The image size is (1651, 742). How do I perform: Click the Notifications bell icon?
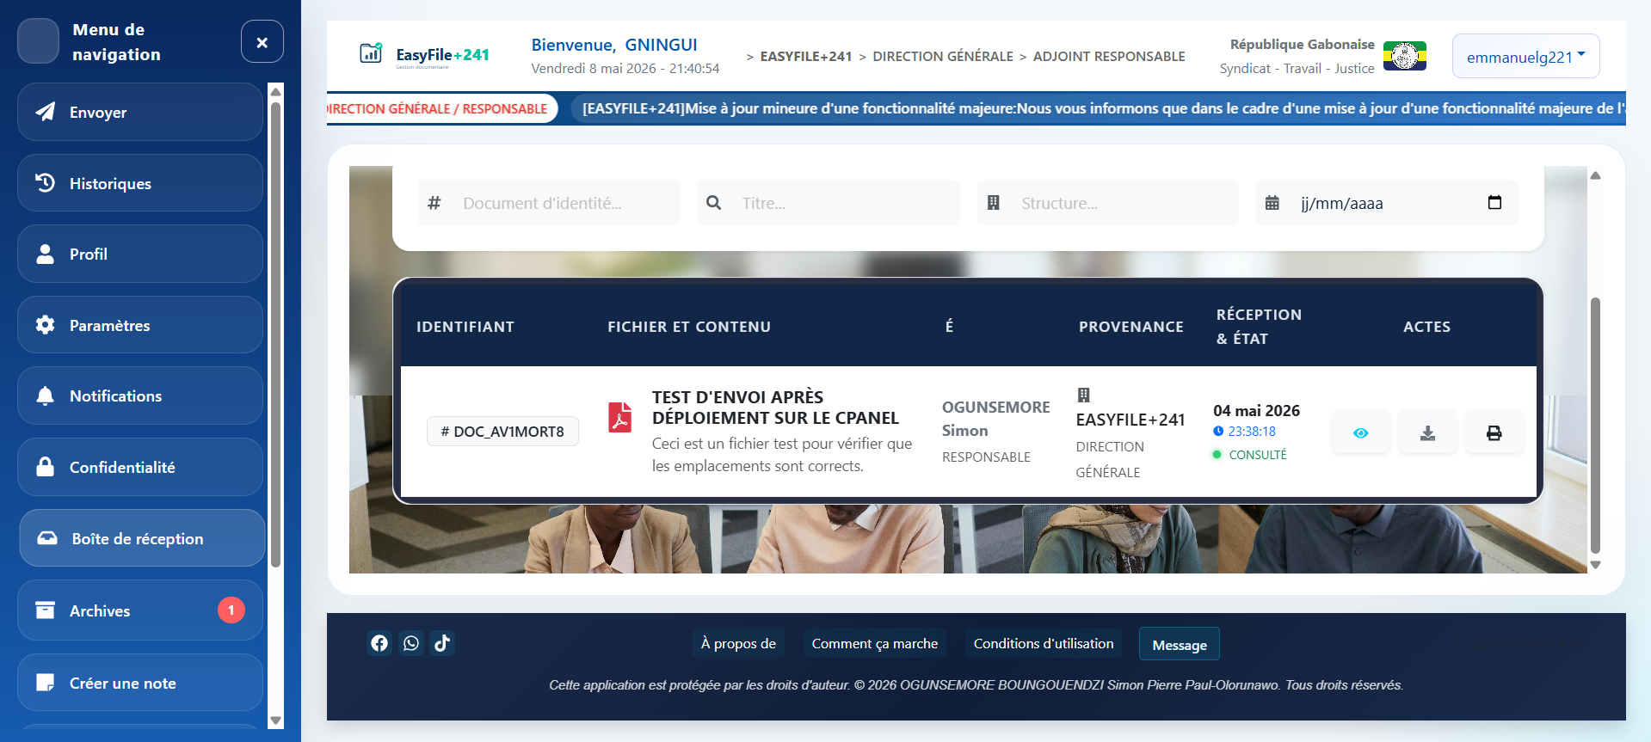coord(46,396)
